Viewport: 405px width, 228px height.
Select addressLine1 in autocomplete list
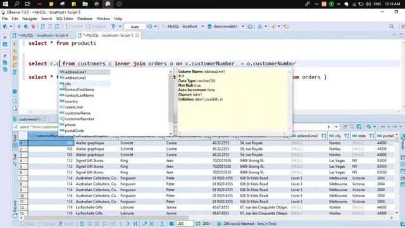[85, 72]
